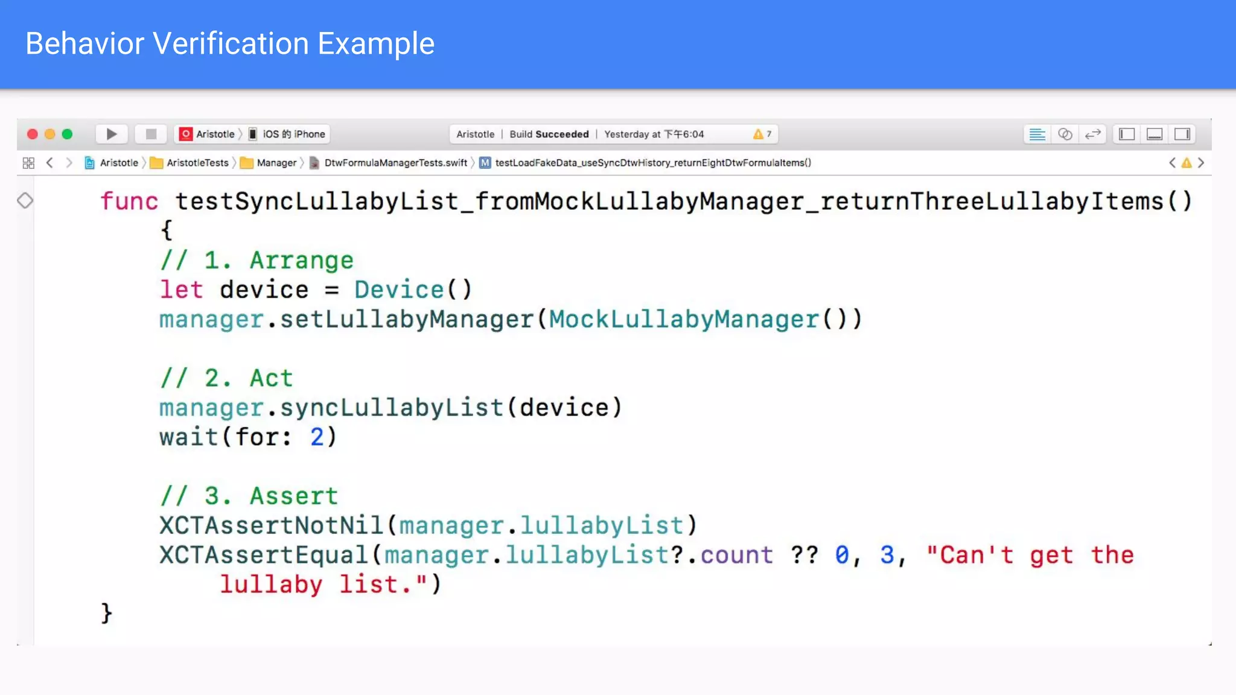Open Aristotle scheme dropdown

point(208,134)
